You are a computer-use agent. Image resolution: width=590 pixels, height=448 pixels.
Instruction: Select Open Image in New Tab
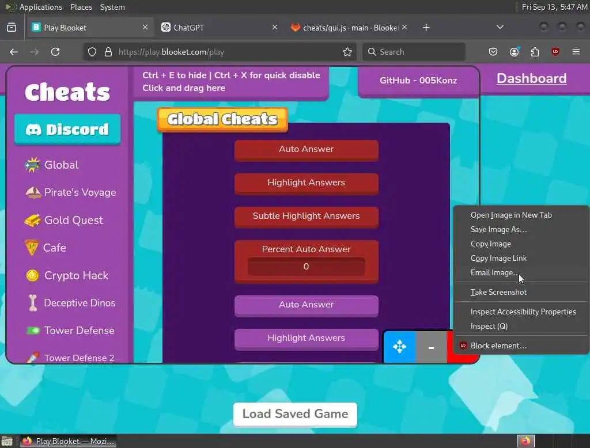point(521,215)
